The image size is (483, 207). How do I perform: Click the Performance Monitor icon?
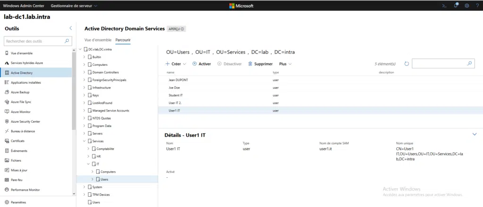(x=7, y=190)
